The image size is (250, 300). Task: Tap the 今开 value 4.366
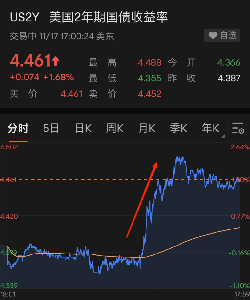(229, 63)
